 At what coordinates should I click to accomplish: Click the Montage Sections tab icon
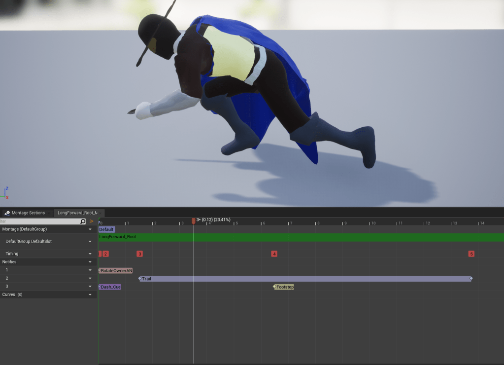point(7,213)
